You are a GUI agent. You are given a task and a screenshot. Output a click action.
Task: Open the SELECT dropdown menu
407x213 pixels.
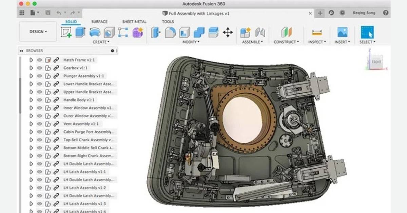[368, 42]
